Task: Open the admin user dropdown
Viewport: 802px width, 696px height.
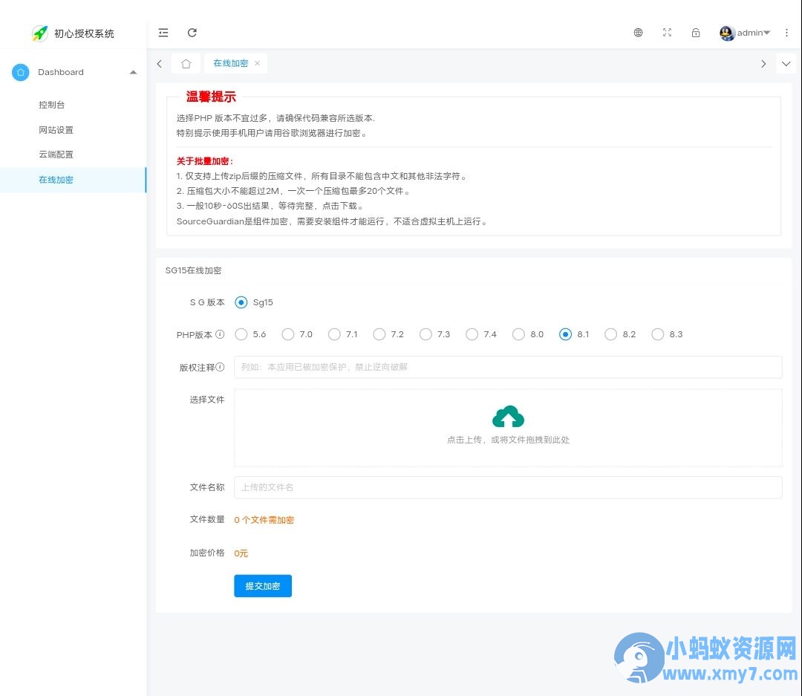Action: 754,33
